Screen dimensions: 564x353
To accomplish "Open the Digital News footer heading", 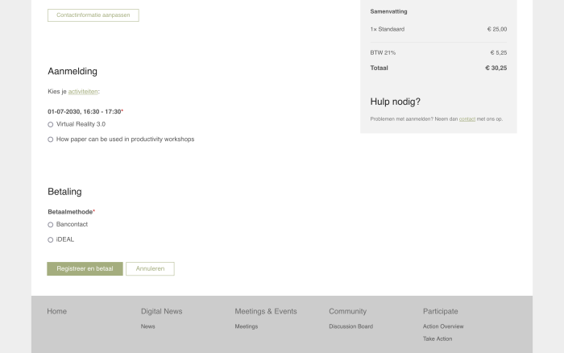I will coord(161,311).
